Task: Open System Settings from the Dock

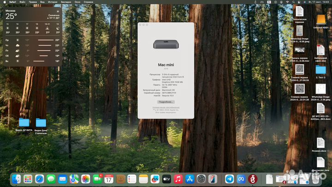Action: (201, 179)
